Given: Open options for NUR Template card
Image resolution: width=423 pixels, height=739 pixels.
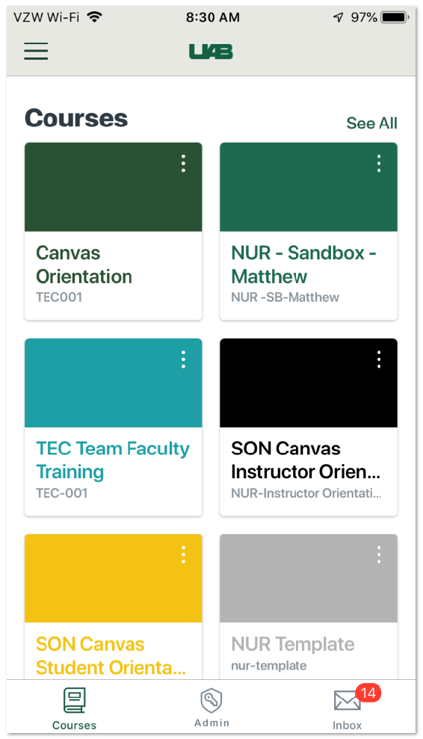Looking at the screenshot, I should 379,554.
